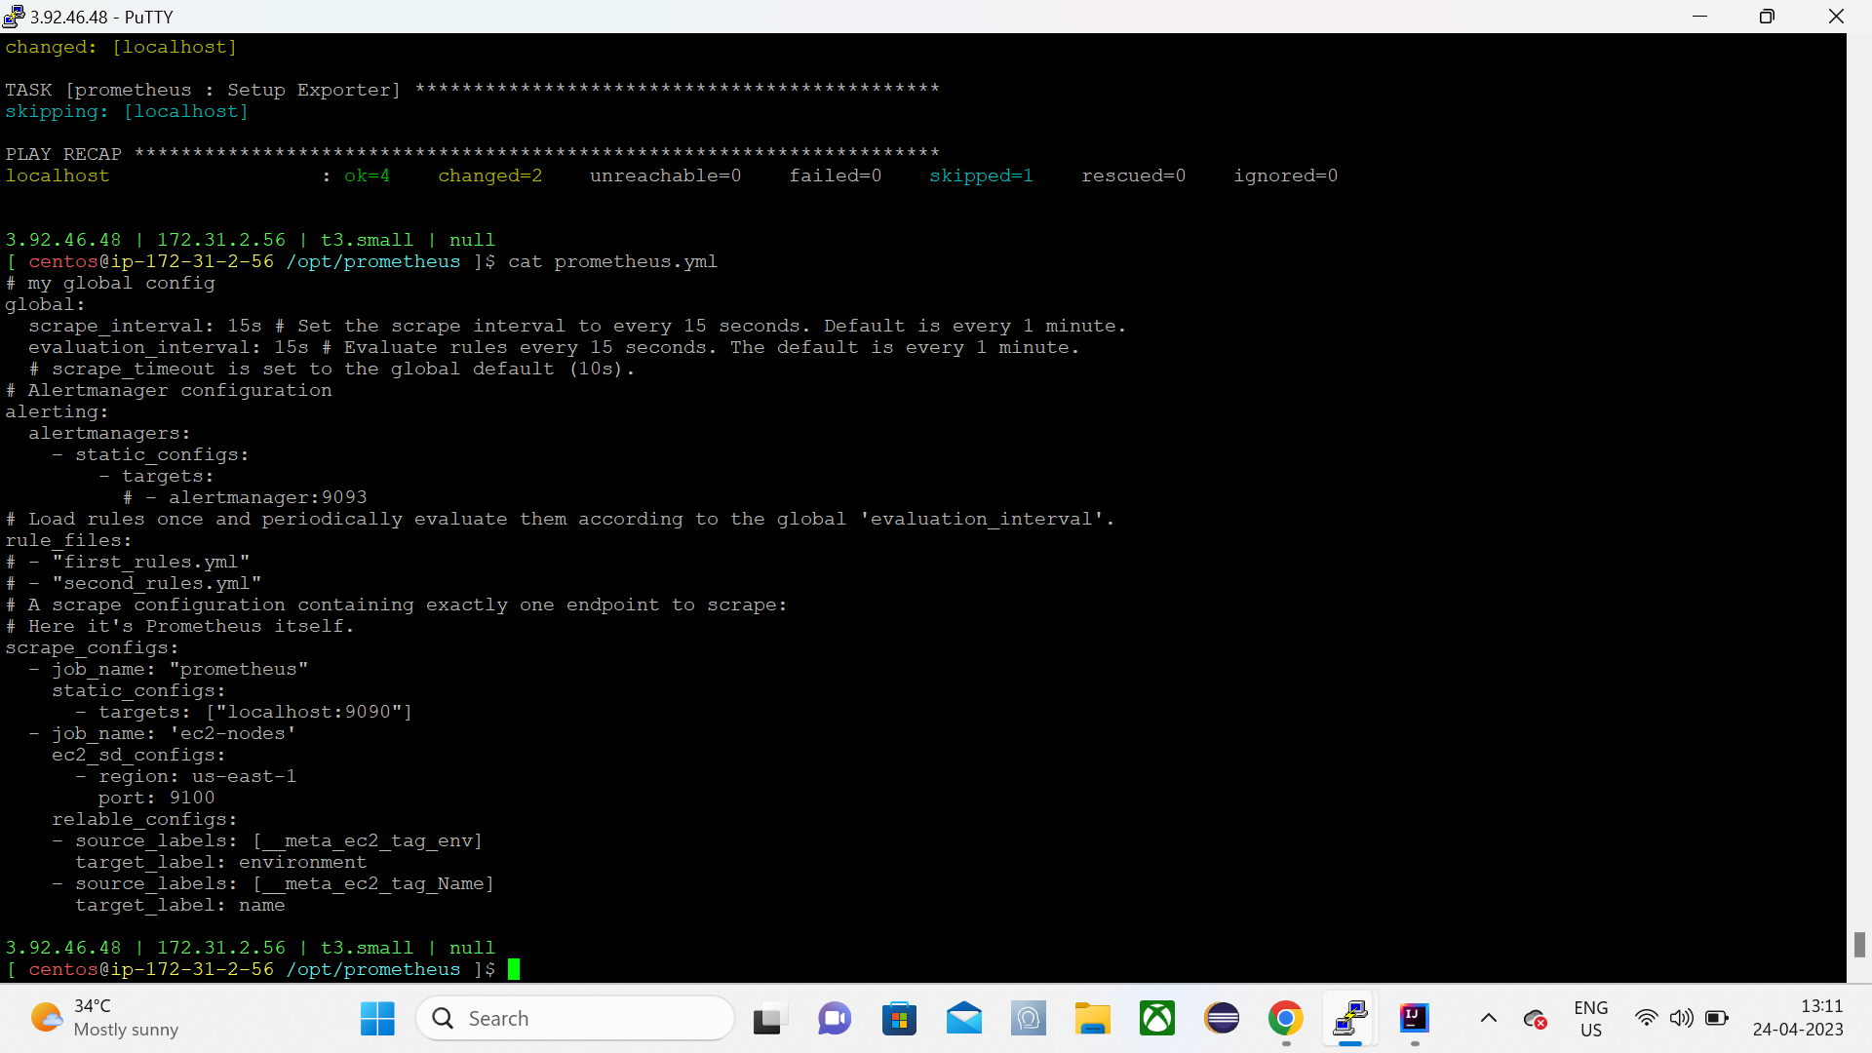The height and width of the screenshot is (1053, 1872).
Task: Open the PuTTY system menu via title bar icon
Action: click(x=13, y=16)
